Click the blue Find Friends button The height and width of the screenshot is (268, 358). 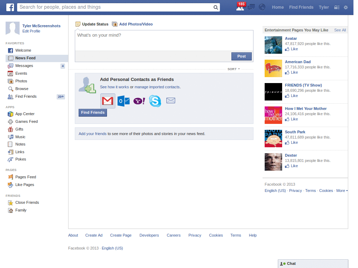(93, 113)
